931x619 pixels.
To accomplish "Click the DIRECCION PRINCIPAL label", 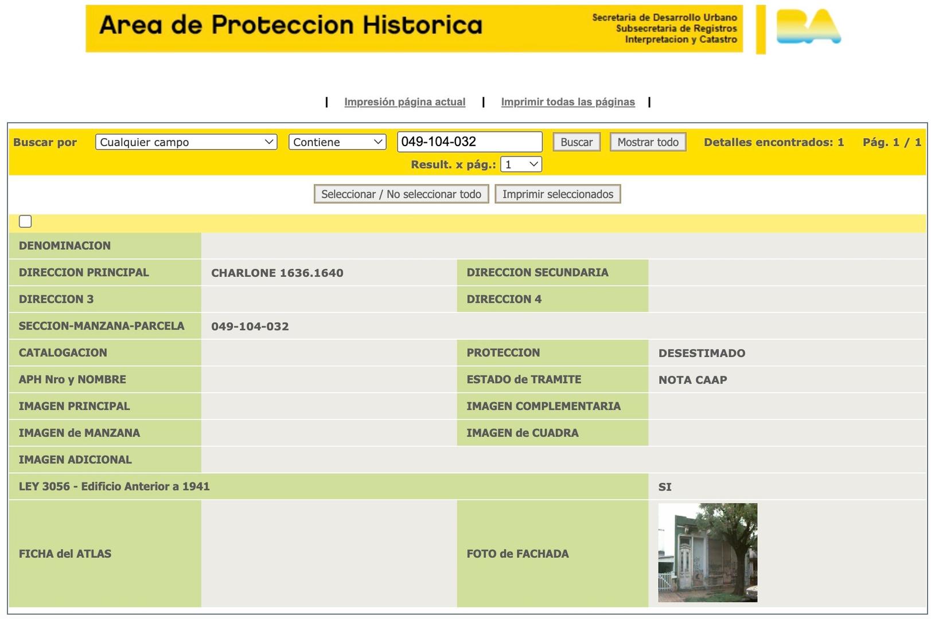I will [84, 273].
